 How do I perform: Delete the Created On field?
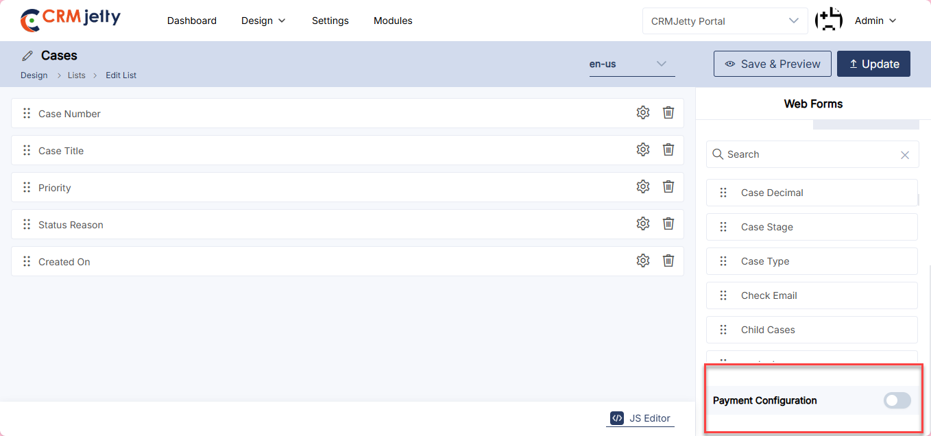tap(668, 261)
